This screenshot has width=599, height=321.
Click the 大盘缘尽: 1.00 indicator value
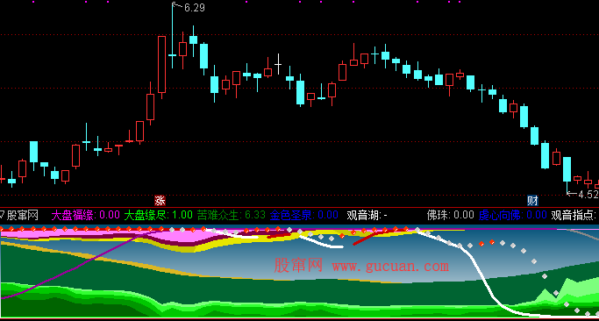click(x=159, y=216)
